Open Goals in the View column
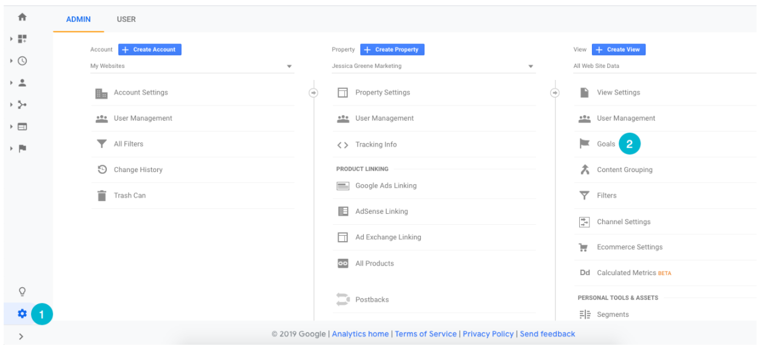Screen dimensions: 762x349 605,144
